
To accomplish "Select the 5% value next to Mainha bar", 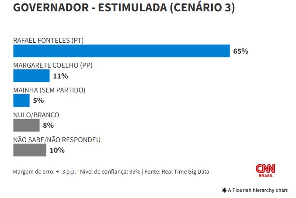I will (x=38, y=101).
